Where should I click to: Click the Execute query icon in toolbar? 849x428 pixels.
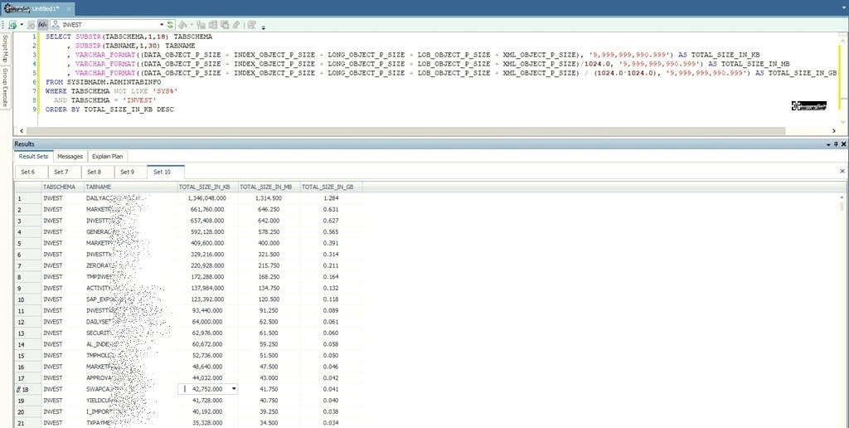click(13, 25)
